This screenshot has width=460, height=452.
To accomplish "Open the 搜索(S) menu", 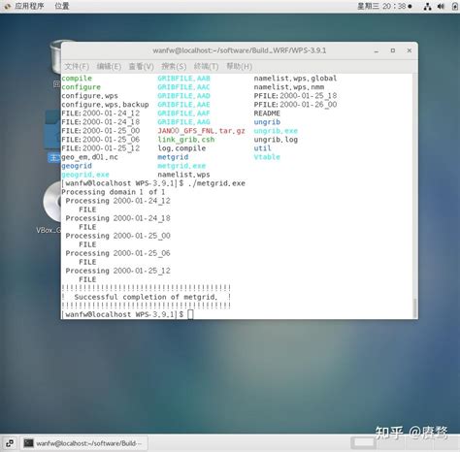I will coord(174,67).
